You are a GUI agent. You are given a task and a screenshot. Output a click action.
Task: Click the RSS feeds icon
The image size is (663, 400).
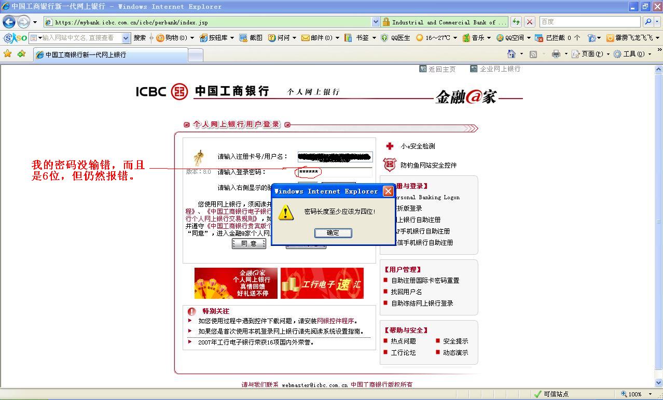[x=533, y=54]
